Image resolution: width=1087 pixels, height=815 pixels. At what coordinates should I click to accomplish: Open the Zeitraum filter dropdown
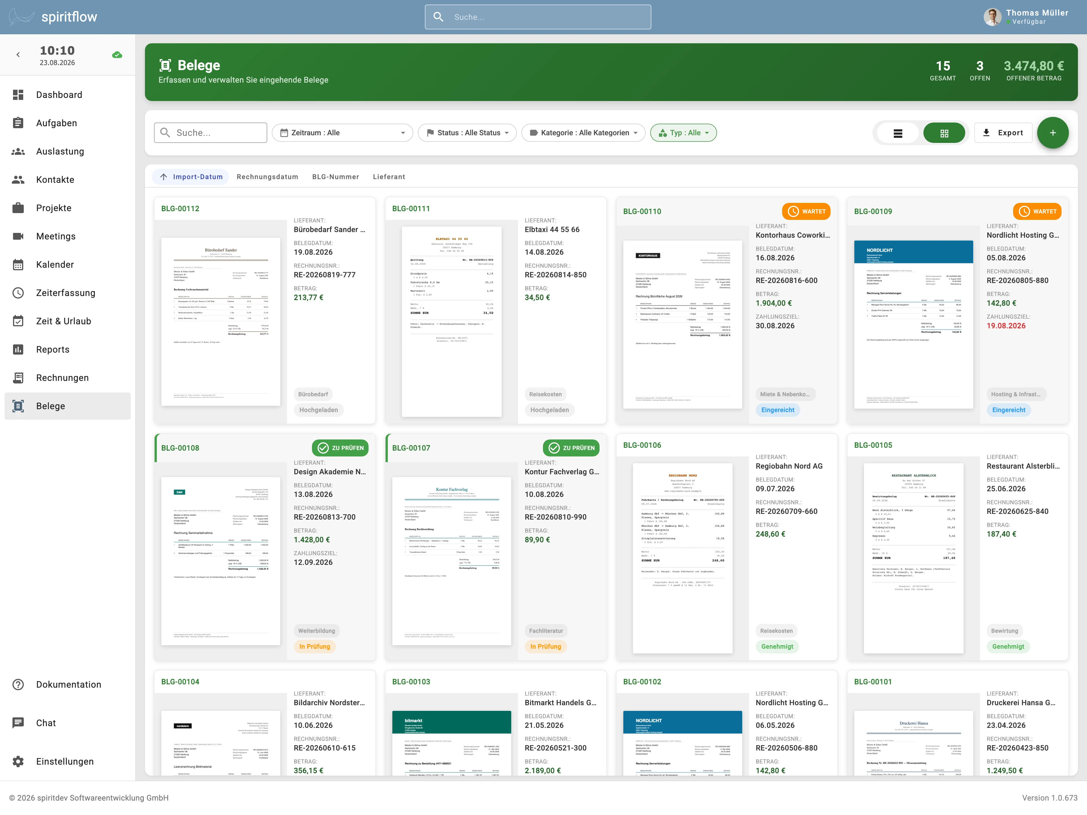[343, 133]
